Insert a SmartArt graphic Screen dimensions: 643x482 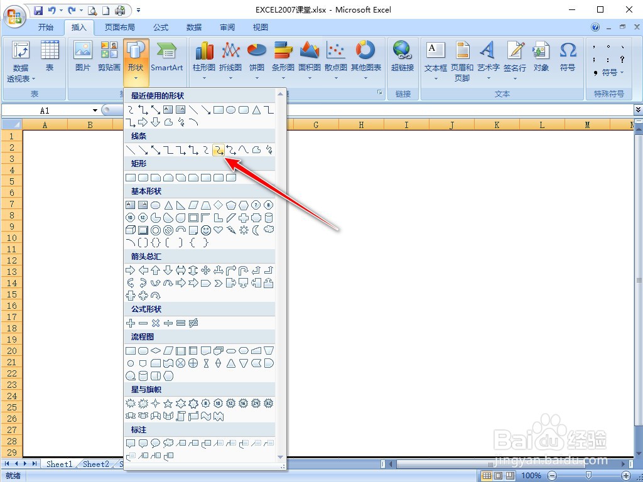pyautogui.click(x=166, y=56)
